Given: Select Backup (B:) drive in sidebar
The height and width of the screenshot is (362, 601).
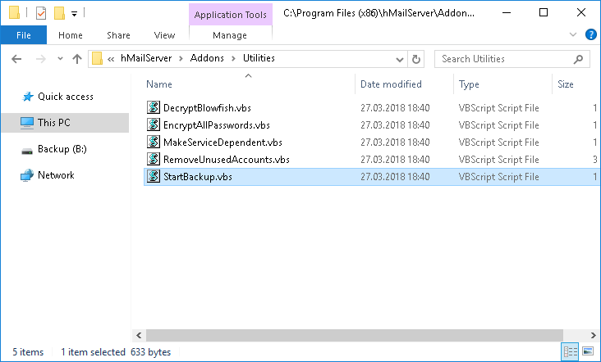Looking at the screenshot, I should point(62,149).
